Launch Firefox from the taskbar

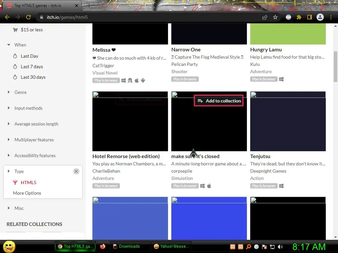(x=103, y=246)
